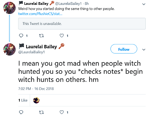Click the Laurelai Bailey name on the top tweet

click(36, 4)
